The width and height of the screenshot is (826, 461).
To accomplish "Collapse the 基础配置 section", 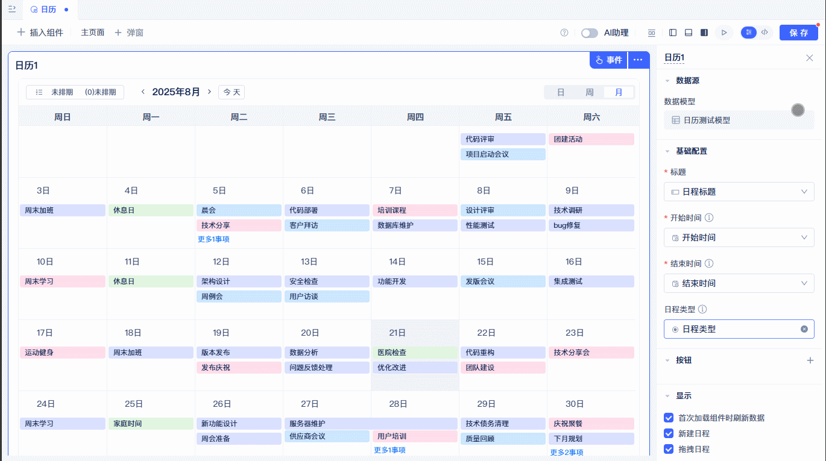I will 667,151.
